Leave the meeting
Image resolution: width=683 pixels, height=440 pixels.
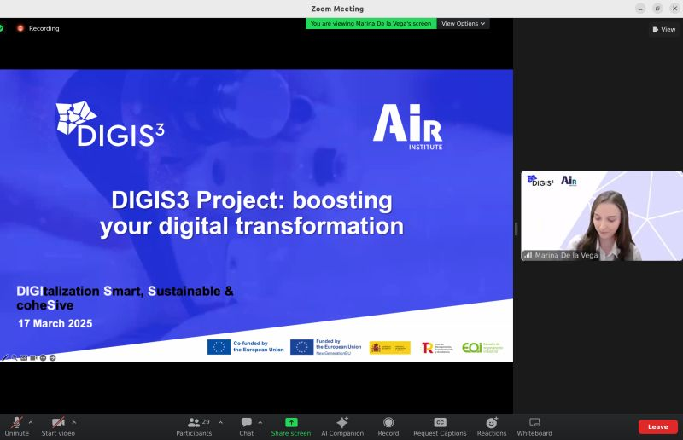click(657, 426)
